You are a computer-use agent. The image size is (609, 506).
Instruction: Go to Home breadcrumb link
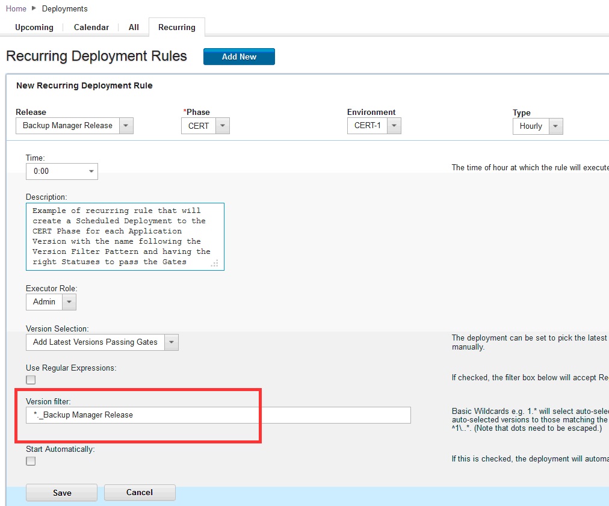(16, 8)
